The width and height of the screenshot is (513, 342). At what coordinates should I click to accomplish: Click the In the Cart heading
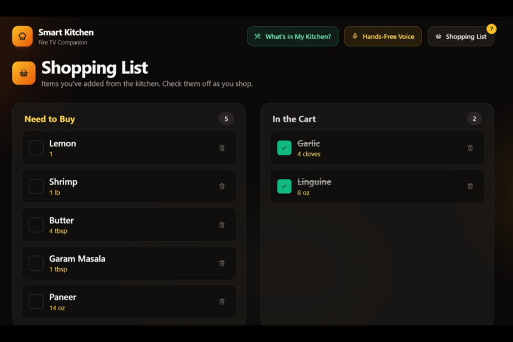(294, 119)
